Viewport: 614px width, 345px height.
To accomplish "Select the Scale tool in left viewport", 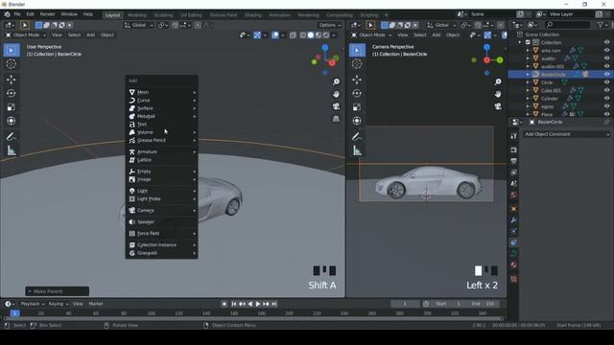I will click(11, 106).
